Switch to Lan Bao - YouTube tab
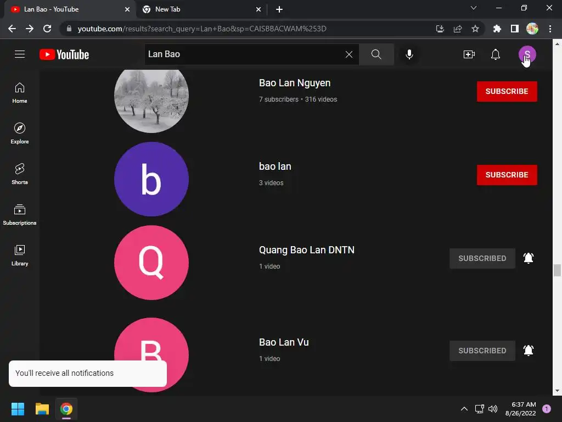Image resolution: width=562 pixels, height=422 pixels. click(x=70, y=9)
